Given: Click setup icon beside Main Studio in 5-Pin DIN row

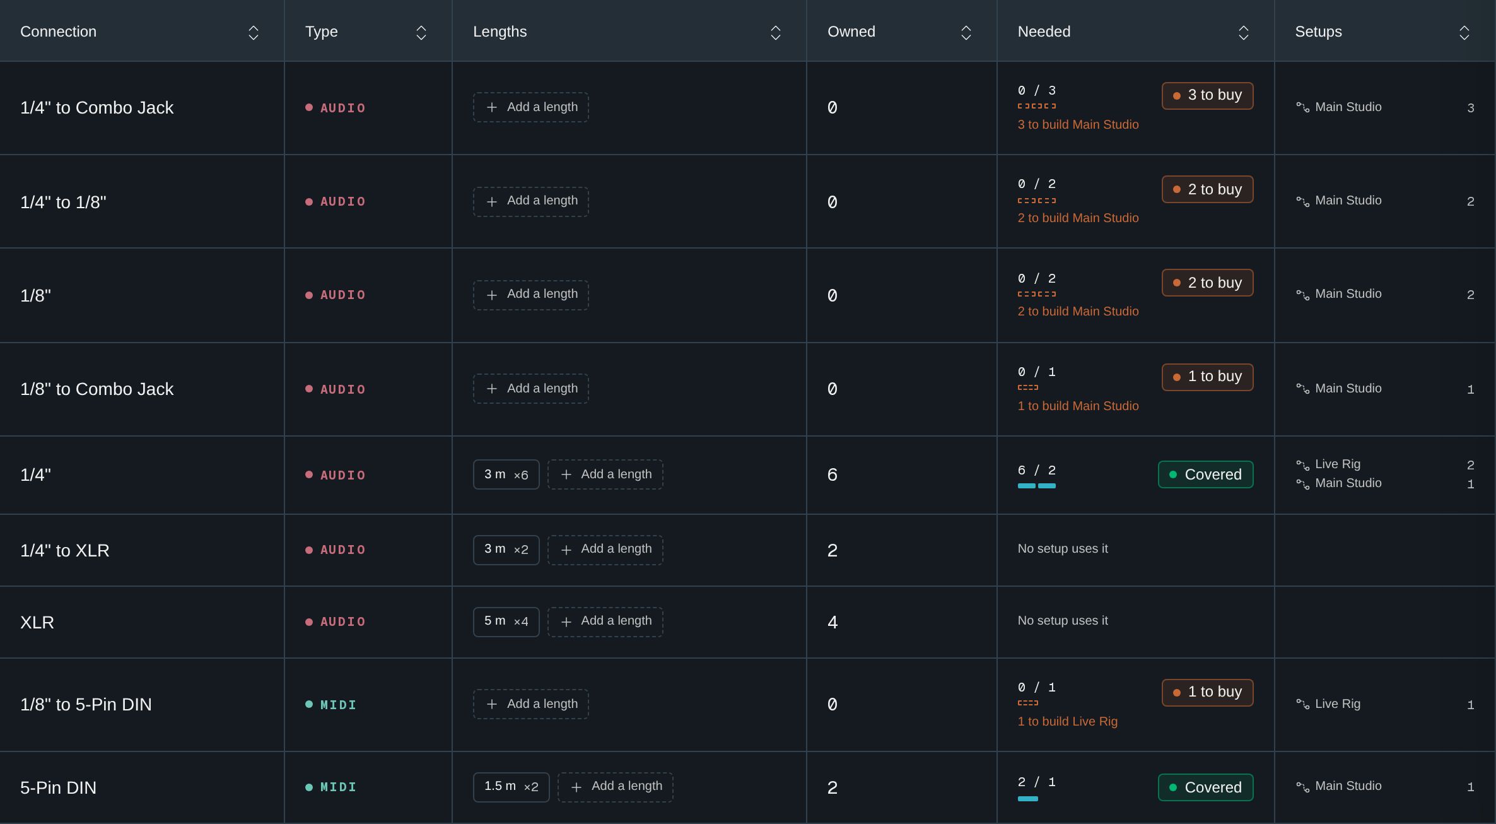Looking at the screenshot, I should [1302, 786].
